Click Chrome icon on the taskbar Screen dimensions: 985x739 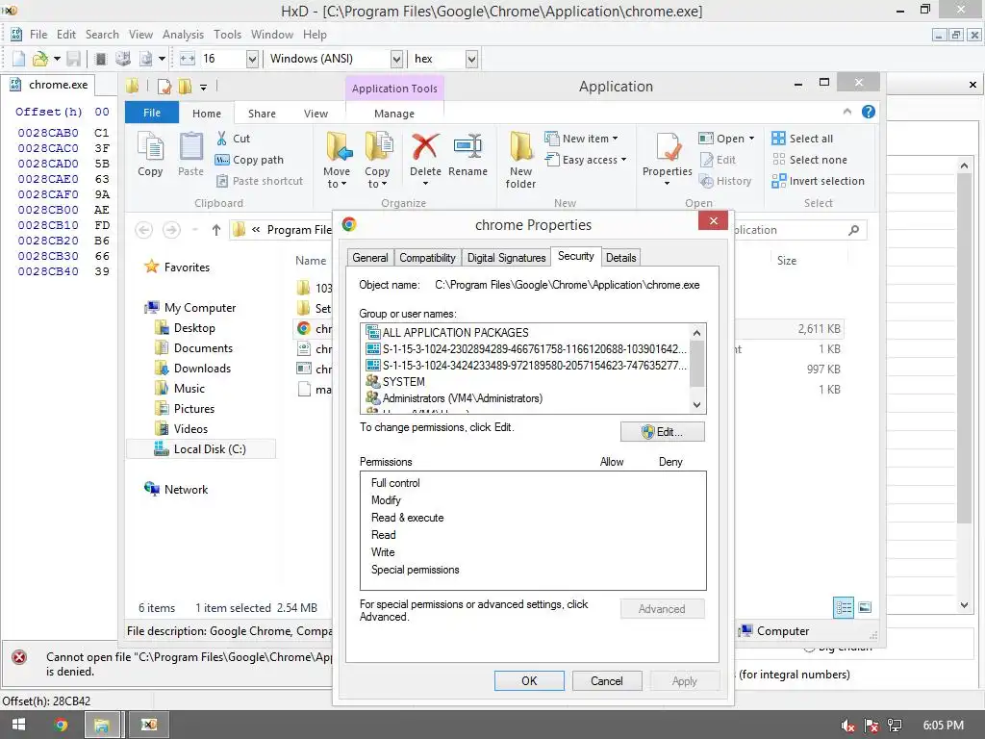click(x=61, y=726)
